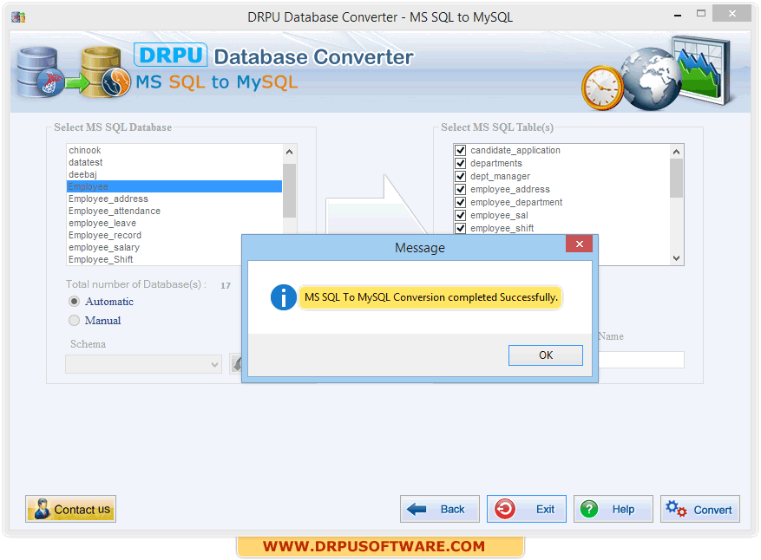
Task: Click the person icon on Contact us
Action: [43, 509]
